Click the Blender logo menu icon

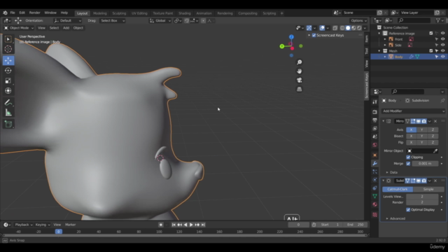click(x=5, y=13)
